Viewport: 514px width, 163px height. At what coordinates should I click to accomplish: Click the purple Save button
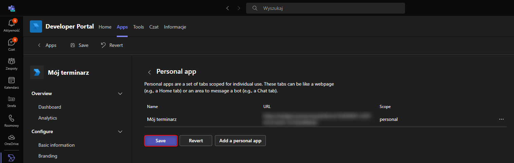click(161, 141)
